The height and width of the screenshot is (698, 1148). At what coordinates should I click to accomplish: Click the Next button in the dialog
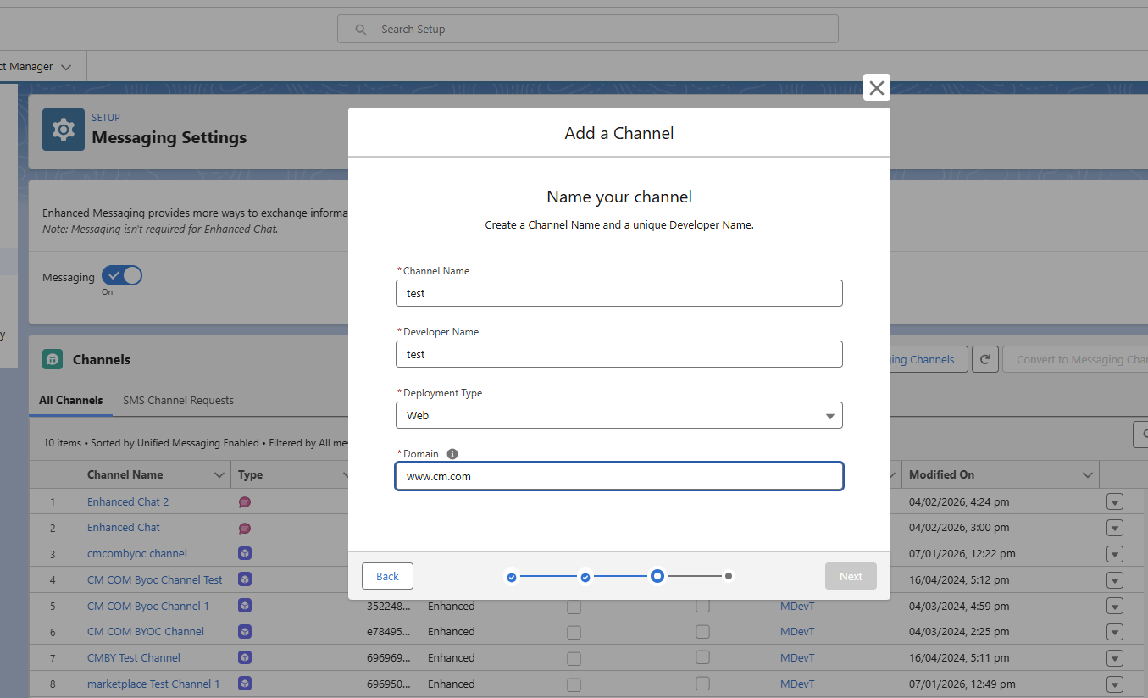click(851, 576)
